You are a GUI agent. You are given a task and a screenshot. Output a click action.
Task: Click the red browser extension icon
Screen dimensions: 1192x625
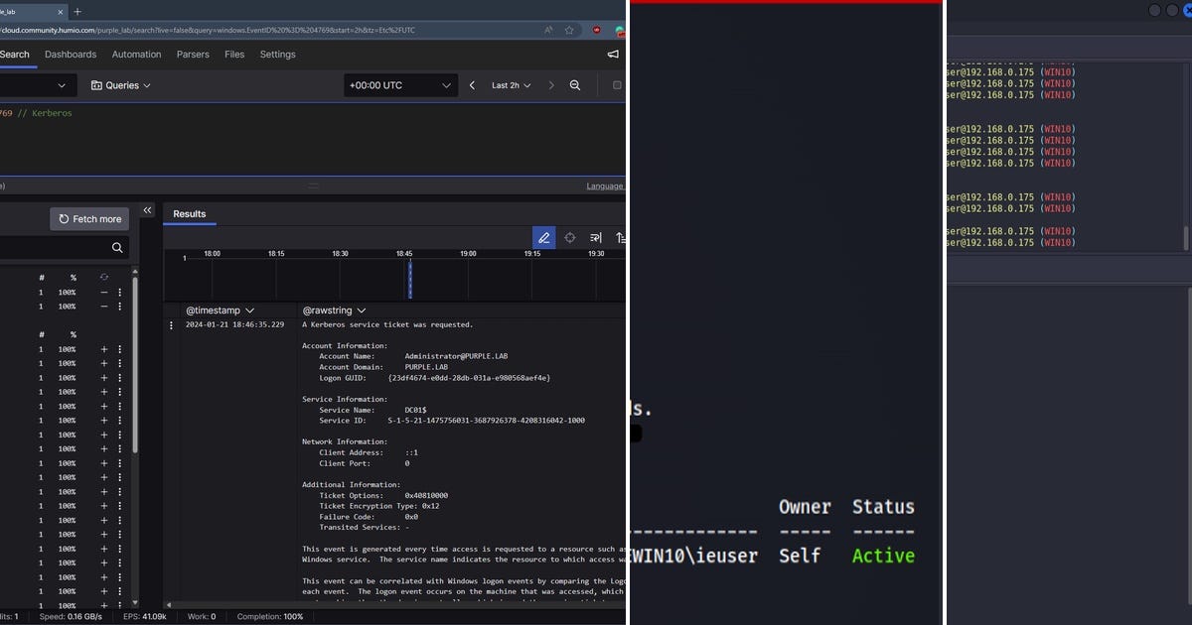[597, 30]
